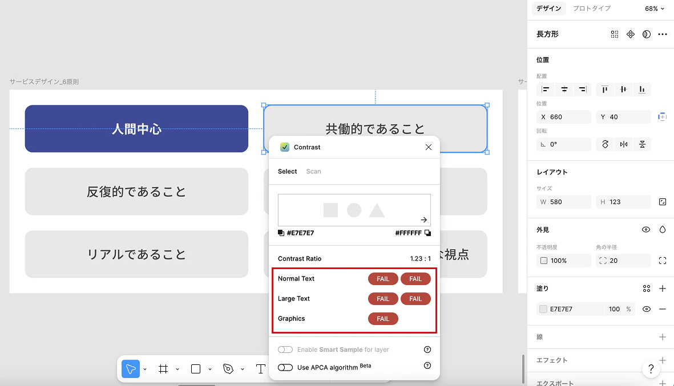The height and width of the screenshot is (386, 674).
Task: Align selection to horizontal center
Action: coord(564,90)
